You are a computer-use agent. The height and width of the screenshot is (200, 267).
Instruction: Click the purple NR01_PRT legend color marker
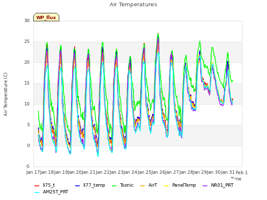tap(205, 186)
